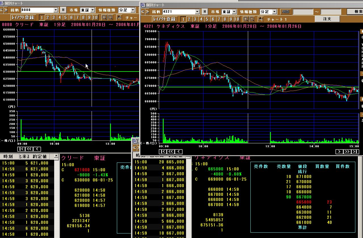
Task: Click the H button in 4321 window
Action: point(204,12)
